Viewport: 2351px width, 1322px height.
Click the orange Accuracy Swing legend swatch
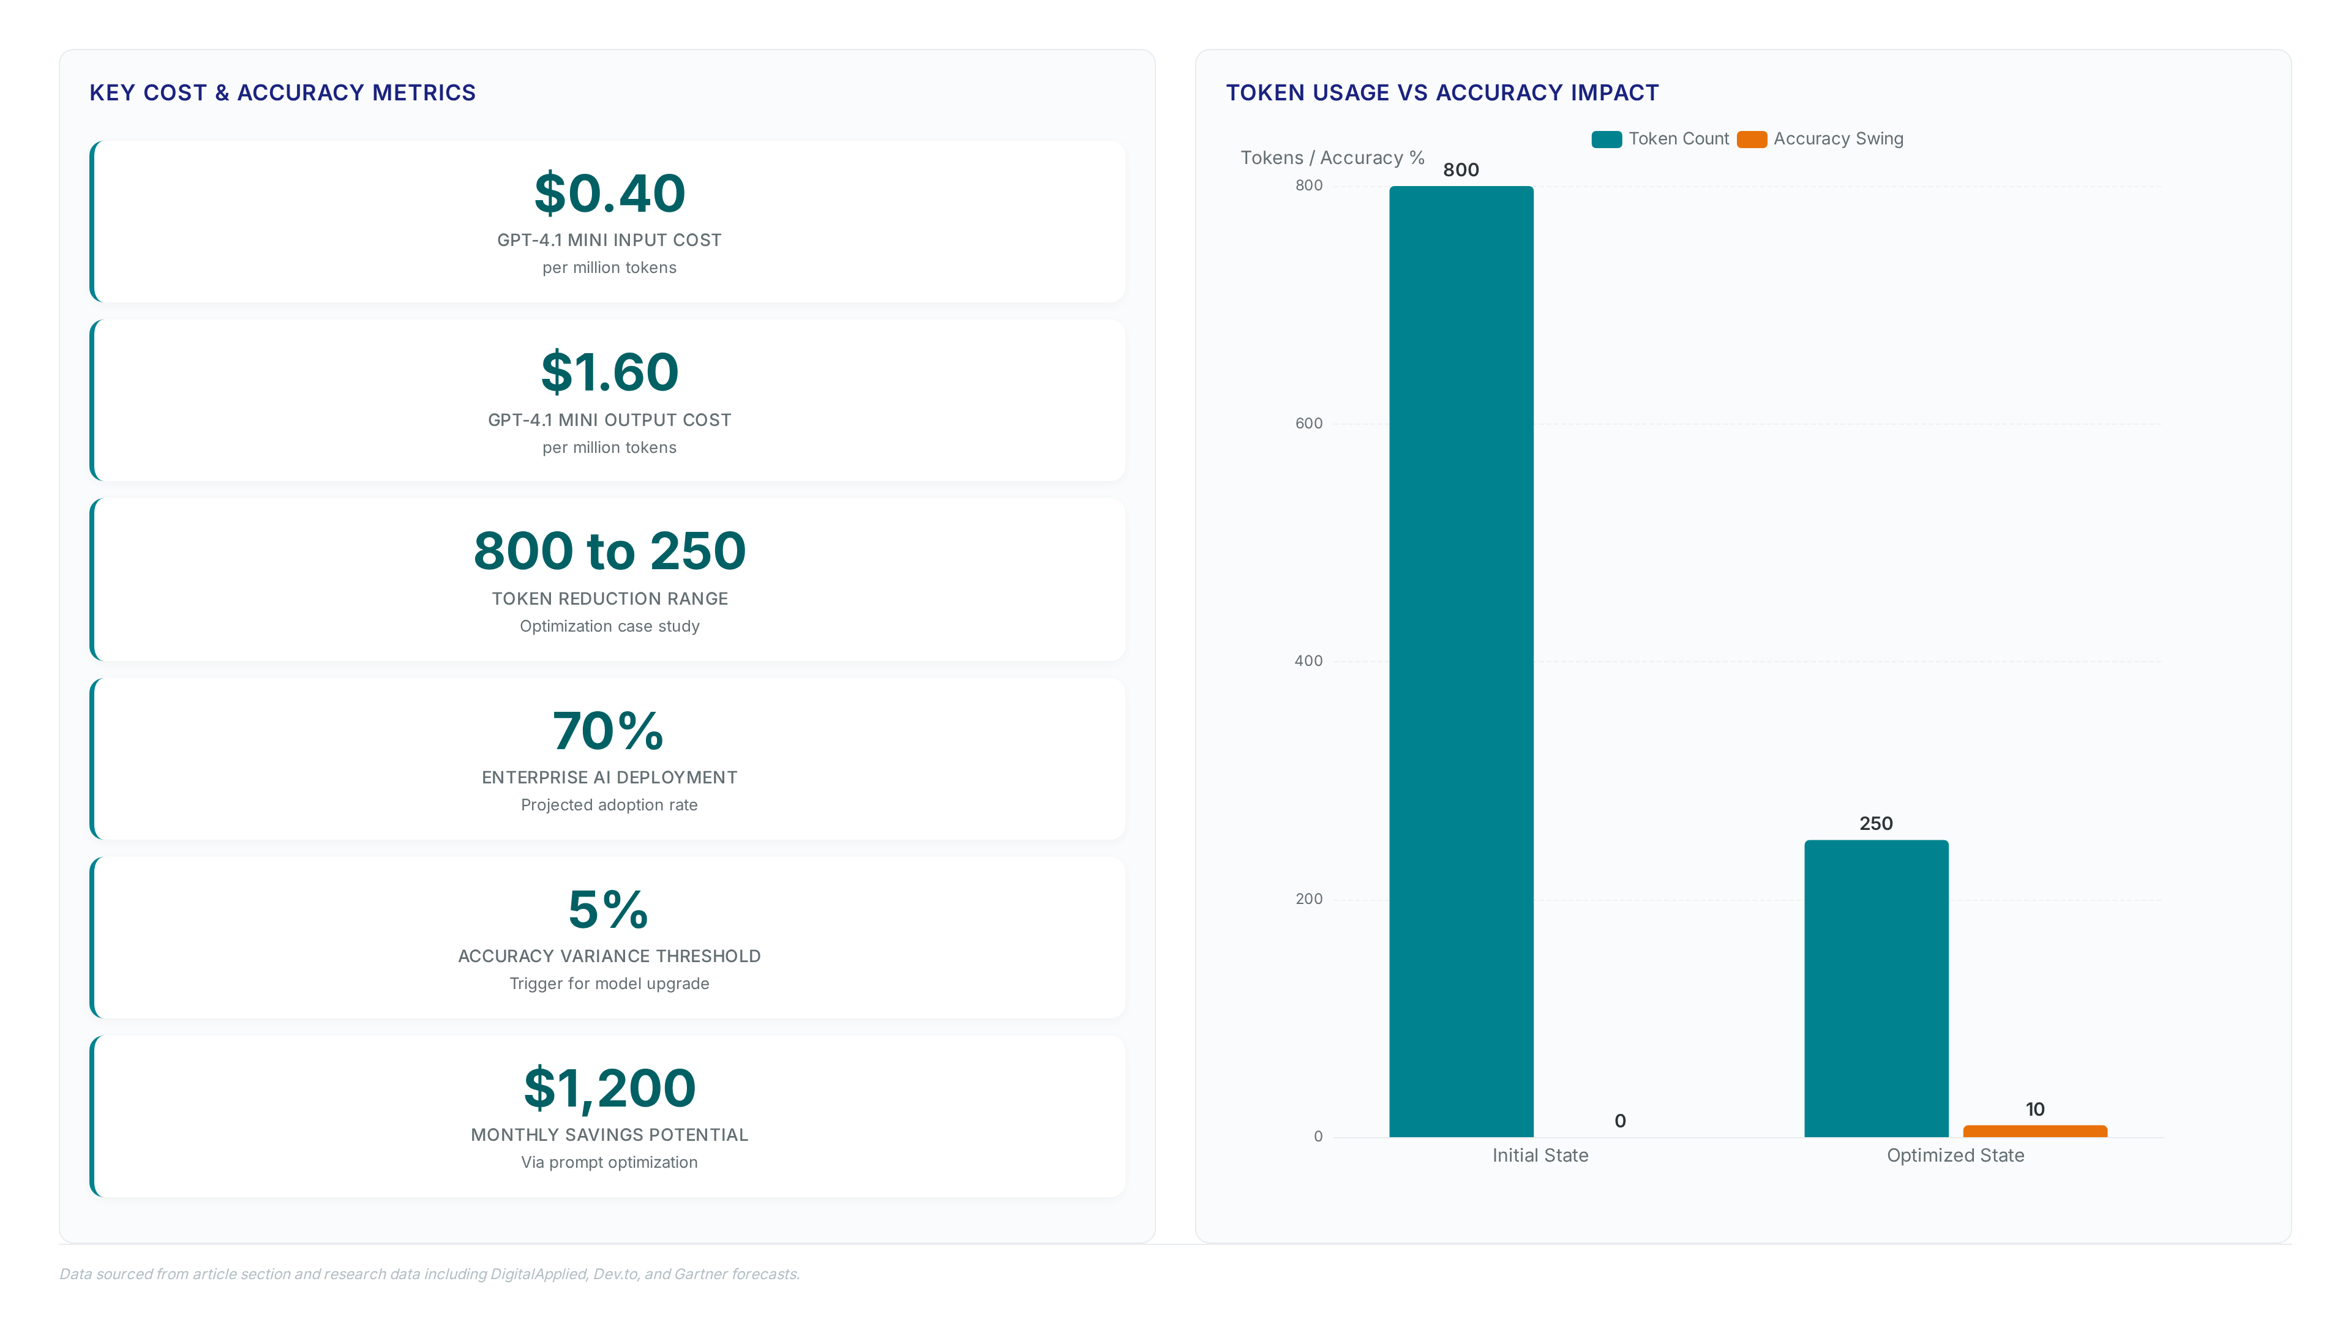click(x=1752, y=140)
